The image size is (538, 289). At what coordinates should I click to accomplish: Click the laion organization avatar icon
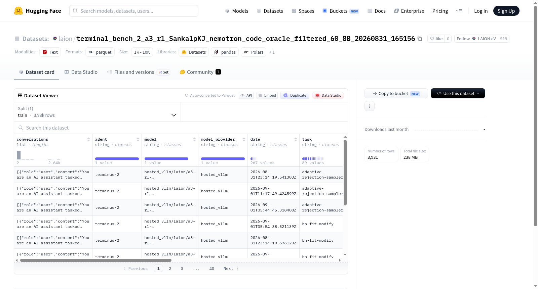coord(55,39)
